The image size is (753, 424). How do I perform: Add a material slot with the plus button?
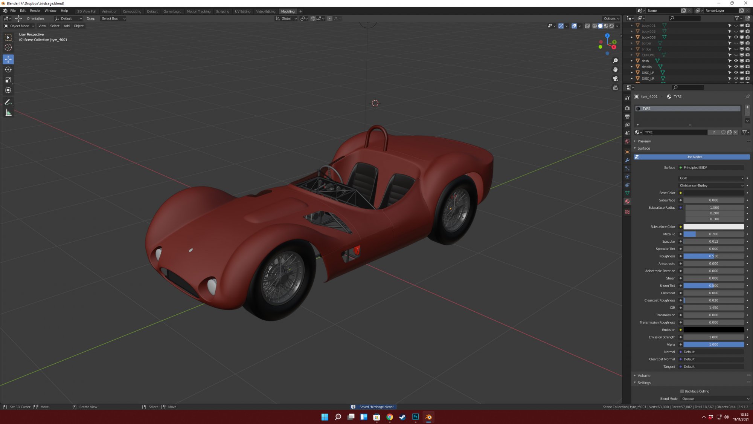click(x=747, y=107)
